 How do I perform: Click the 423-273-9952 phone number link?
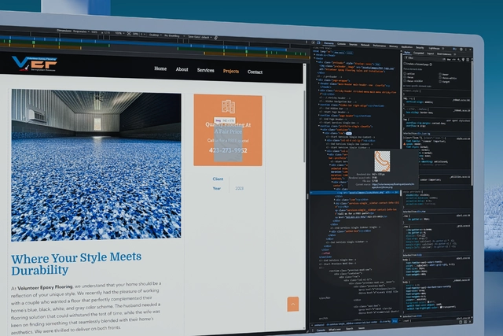228,150
